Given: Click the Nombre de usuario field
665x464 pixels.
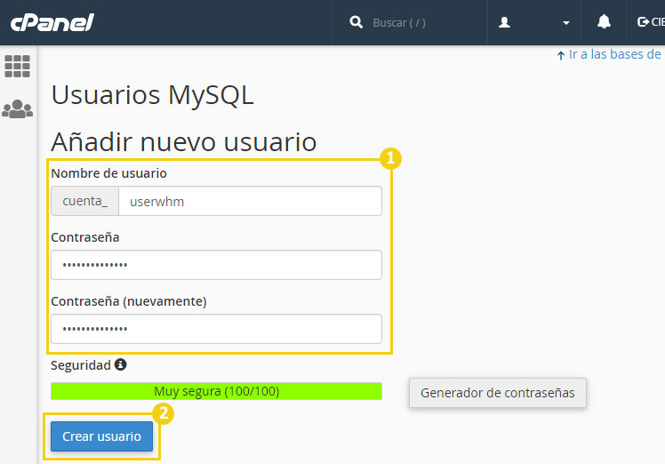Looking at the screenshot, I should pos(250,201).
